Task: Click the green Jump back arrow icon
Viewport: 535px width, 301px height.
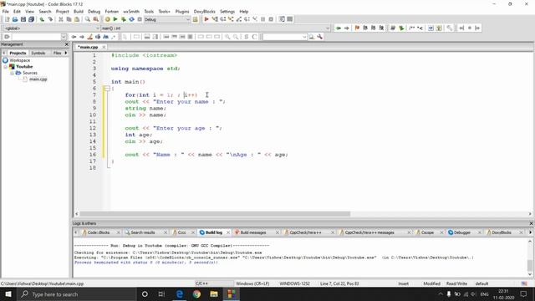Action: [x=339, y=28]
